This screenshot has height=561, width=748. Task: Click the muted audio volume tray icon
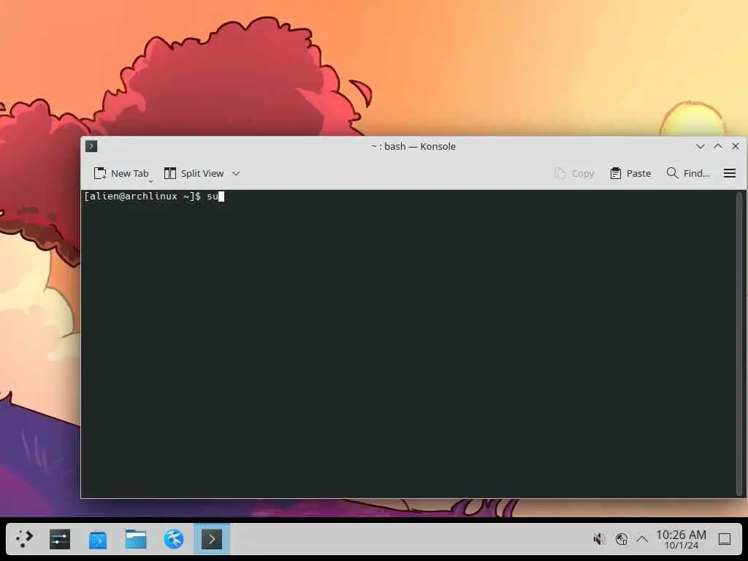[600, 539]
